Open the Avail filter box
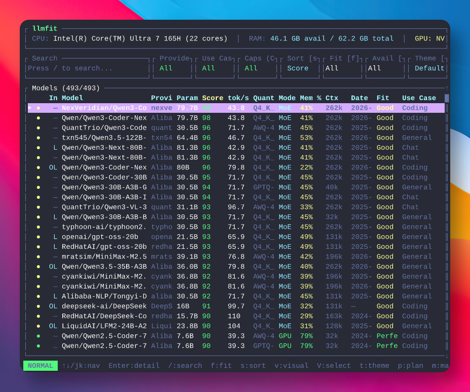 [x=385, y=68]
